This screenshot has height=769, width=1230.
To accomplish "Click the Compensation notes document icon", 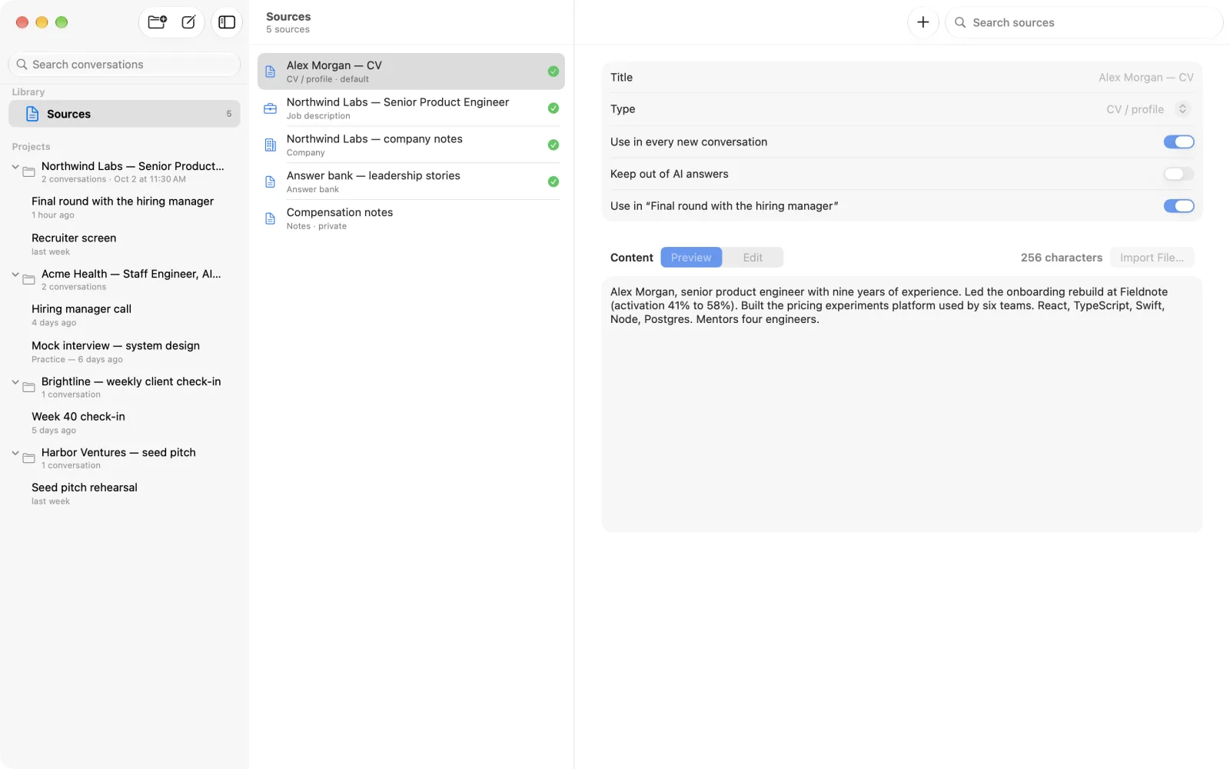I will (271, 218).
